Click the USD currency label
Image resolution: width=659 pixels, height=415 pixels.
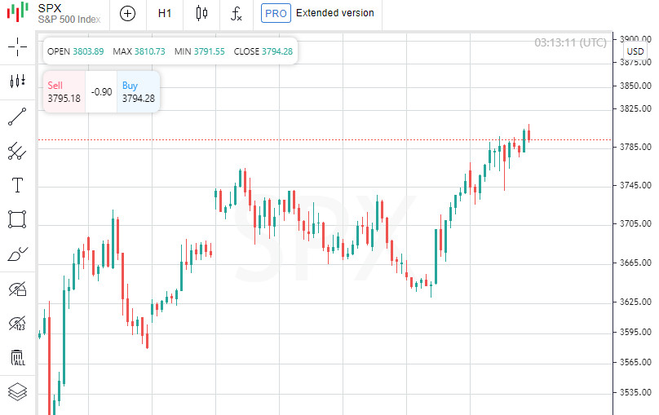coord(635,51)
